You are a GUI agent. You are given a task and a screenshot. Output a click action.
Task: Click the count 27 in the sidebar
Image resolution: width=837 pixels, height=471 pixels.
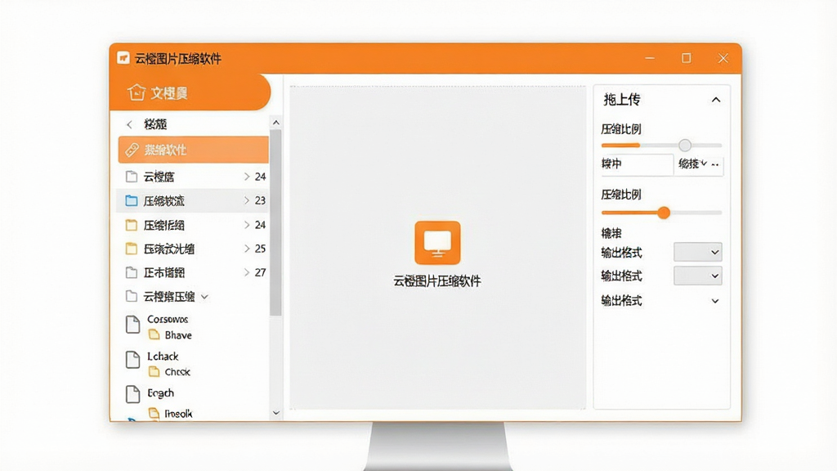pos(260,272)
